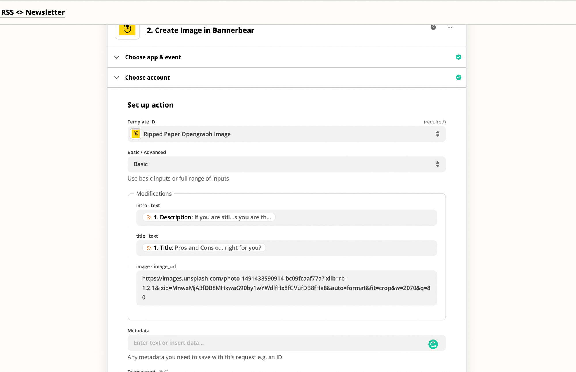Open the help question mark icon
576x372 pixels.
point(433,27)
